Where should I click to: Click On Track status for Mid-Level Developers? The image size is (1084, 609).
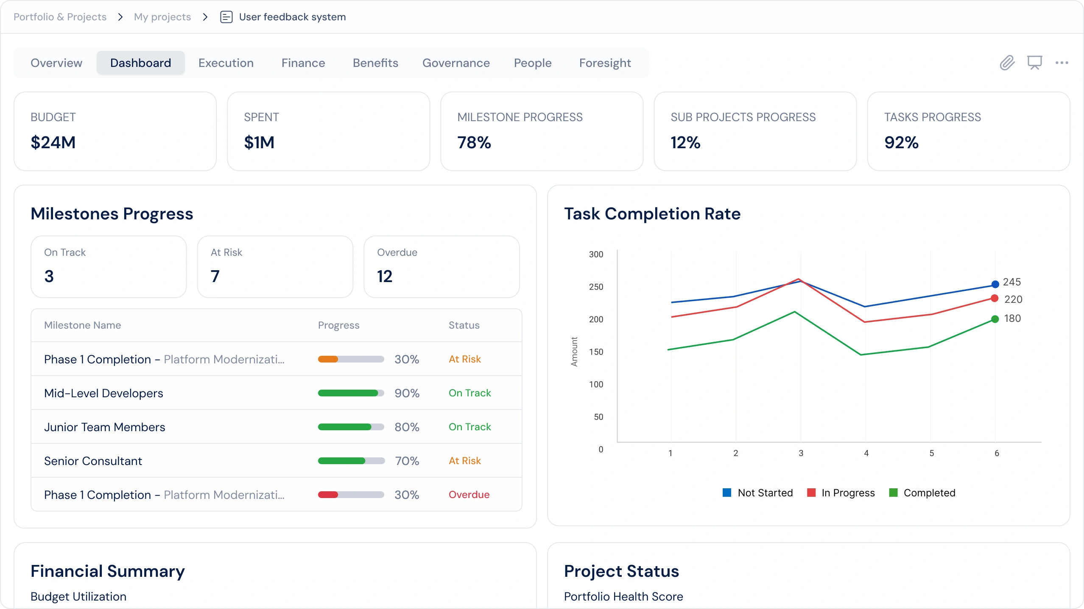(470, 393)
